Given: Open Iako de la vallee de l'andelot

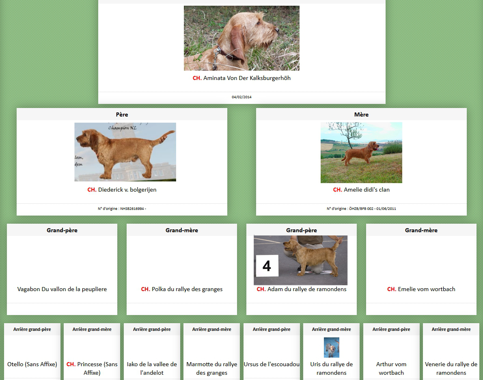Looking at the screenshot, I should [152, 368].
